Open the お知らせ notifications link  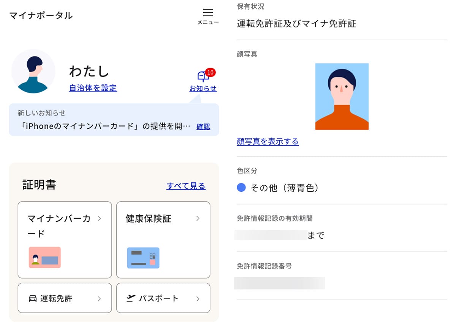203,89
